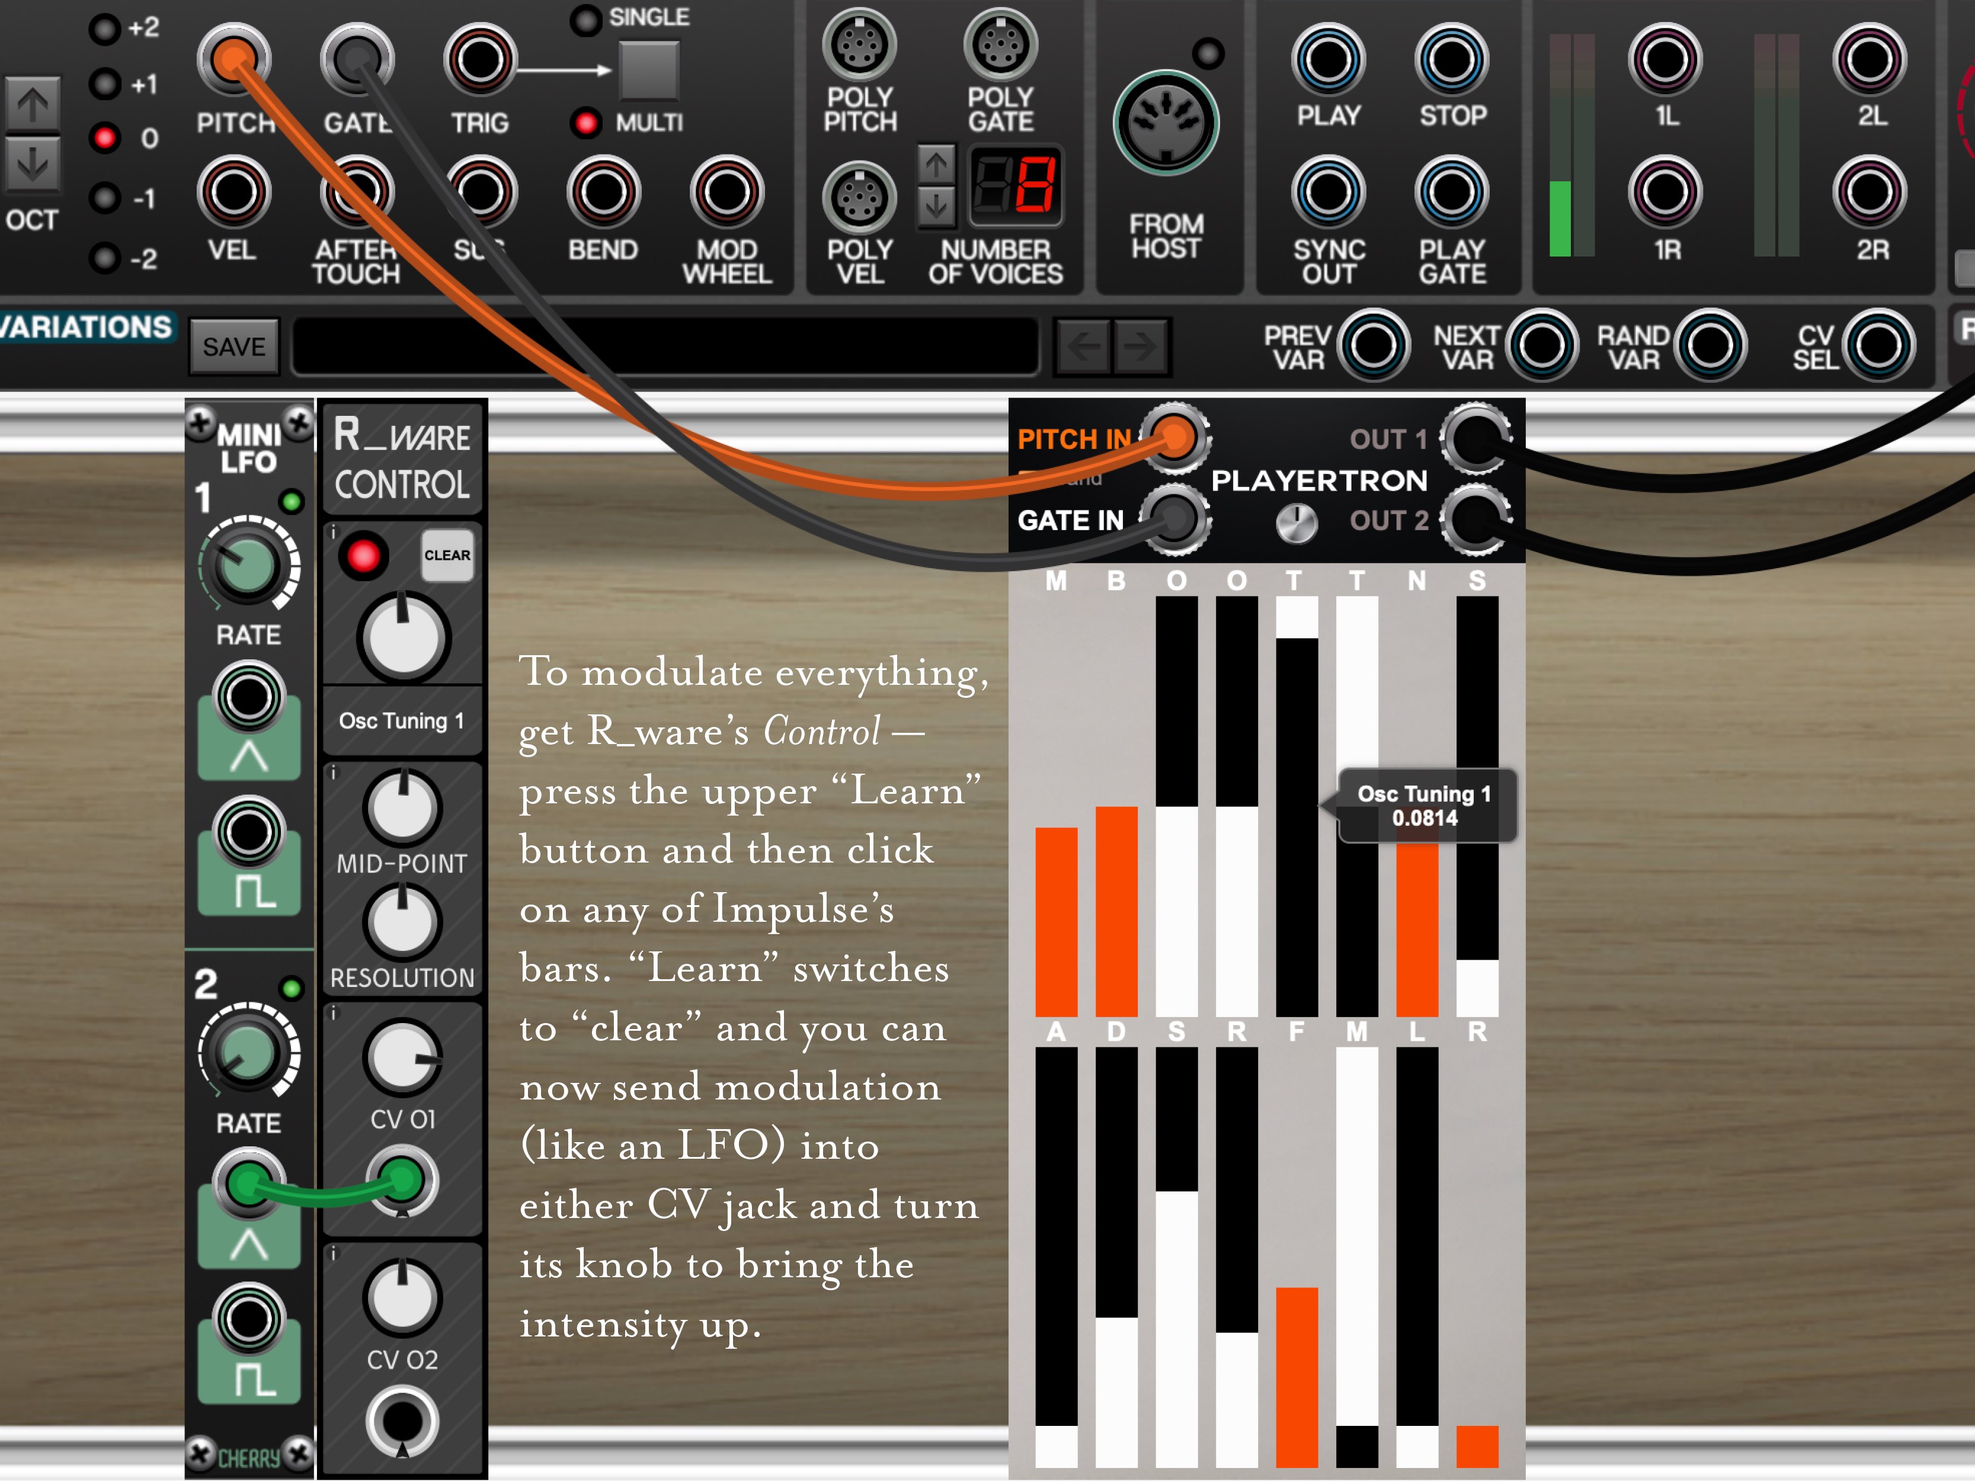The image size is (1975, 1481).
Task: Click the PITCH output jack on the MIDI module
Action: coord(235,56)
